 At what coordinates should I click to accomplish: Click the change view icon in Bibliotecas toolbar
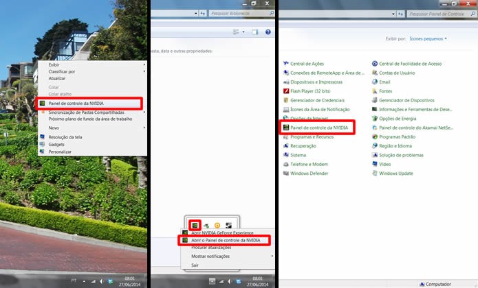(x=237, y=32)
